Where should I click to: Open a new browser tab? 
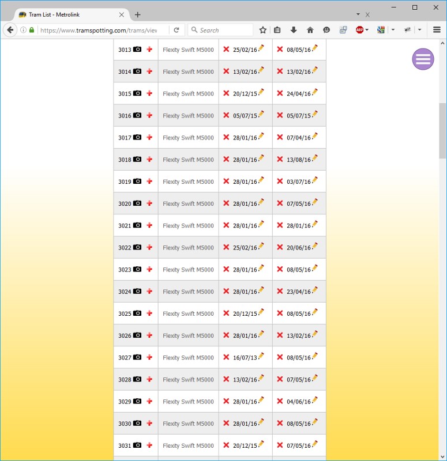(x=137, y=15)
